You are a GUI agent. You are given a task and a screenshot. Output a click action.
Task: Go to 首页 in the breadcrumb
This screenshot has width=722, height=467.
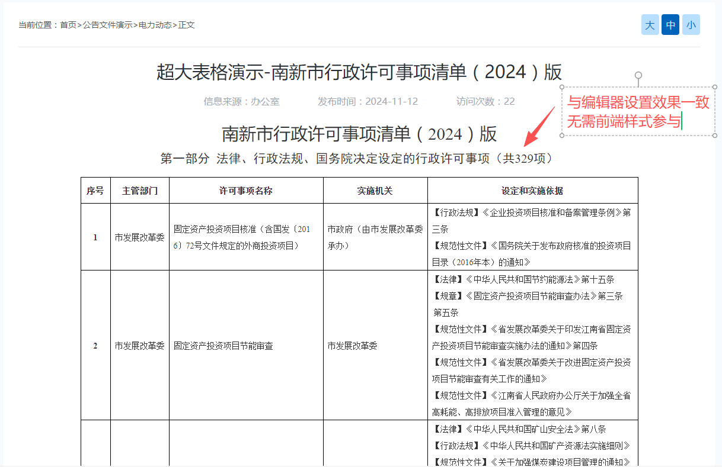pyautogui.click(x=68, y=25)
